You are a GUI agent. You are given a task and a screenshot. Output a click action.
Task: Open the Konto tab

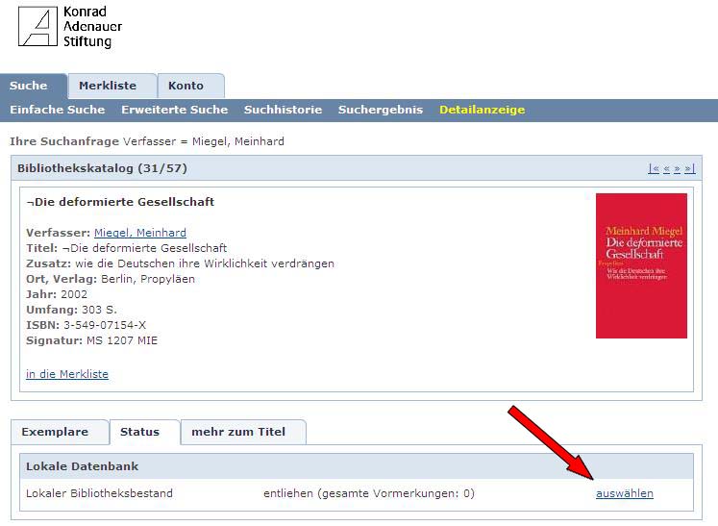[186, 86]
